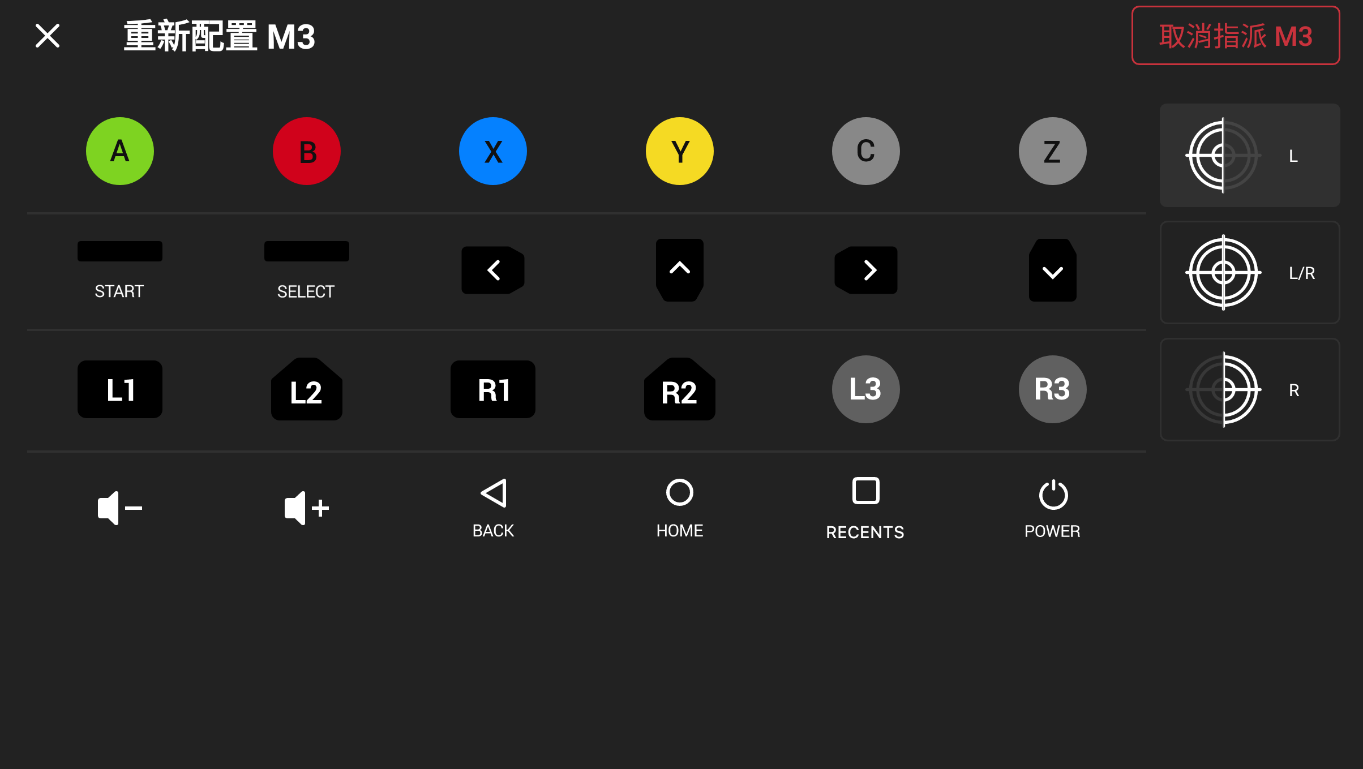
Task: Pick the L3 stick click
Action: click(x=866, y=389)
